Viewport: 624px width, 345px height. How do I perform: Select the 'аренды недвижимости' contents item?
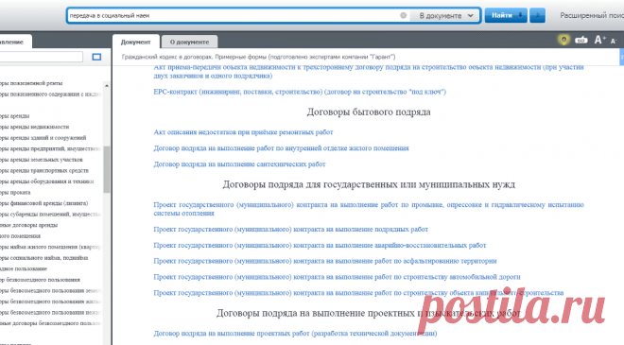pyautogui.click(x=34, y=127)
